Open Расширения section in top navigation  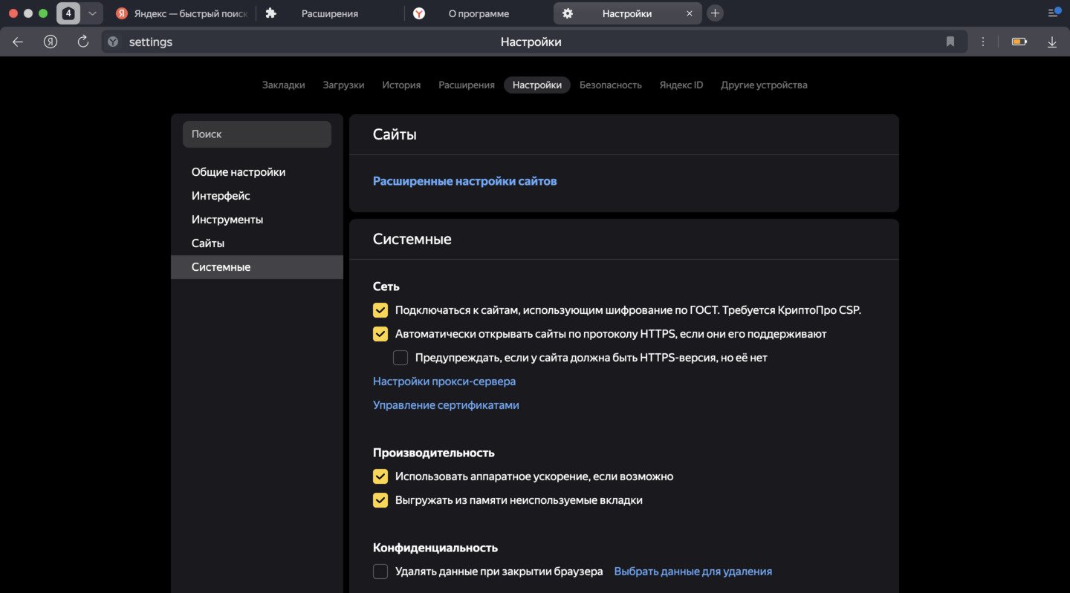point(467,85)
